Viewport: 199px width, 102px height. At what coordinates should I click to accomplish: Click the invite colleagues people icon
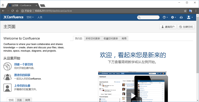pyautogui.click(x=7, y=77)
